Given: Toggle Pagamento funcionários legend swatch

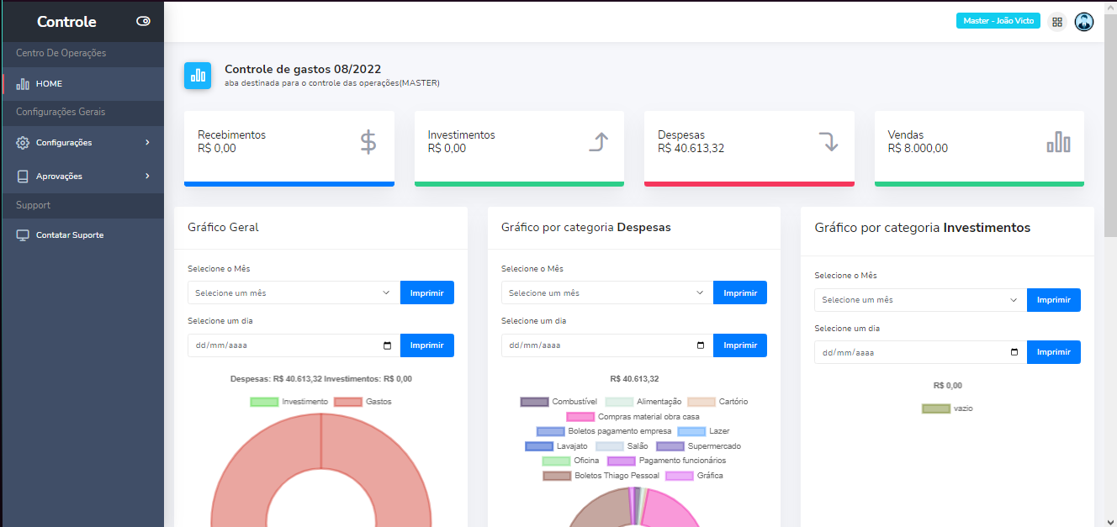Looking at the screenshot, I should click(622, 461).
